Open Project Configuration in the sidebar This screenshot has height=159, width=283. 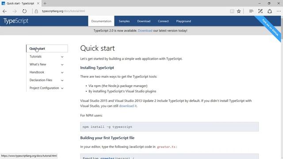pyautogui.click(x=44, y=88)
